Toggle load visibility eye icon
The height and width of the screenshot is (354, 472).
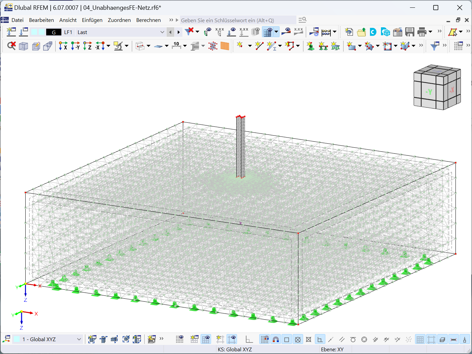[232, 32]
